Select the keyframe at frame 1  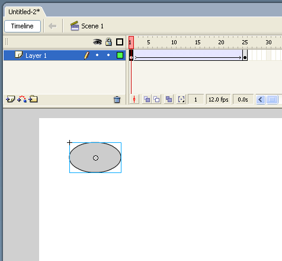point(131,56)
